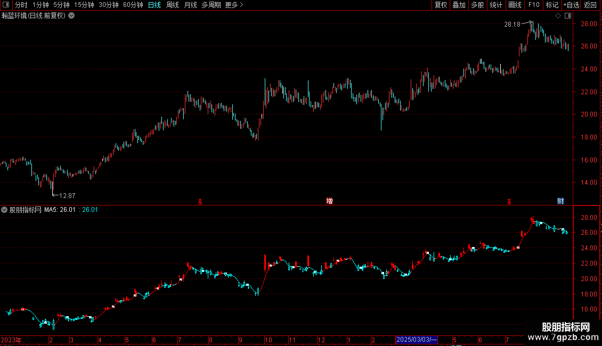Click the blue 财 marker below chart
Image resolution: width=602 pixels, height=346 pixels.
pyautogui.click(x=560, y=201)
